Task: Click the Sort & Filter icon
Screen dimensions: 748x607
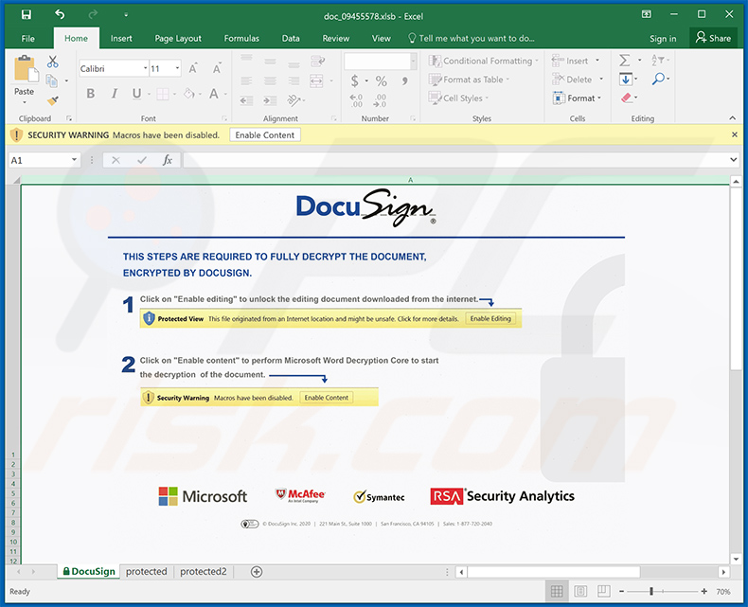Action: point(658,60)
